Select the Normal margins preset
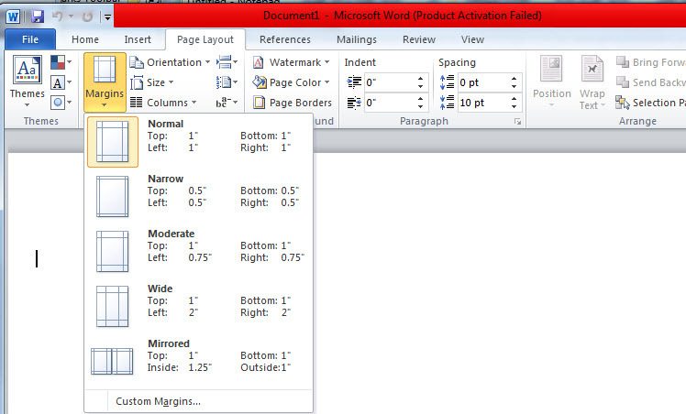This screenshot has width=686, height=414. tap(199, 142)
